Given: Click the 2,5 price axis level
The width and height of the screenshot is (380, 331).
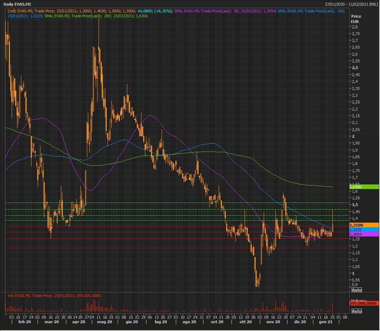Looking at the screenshot, I should click(x=354, y=68).
